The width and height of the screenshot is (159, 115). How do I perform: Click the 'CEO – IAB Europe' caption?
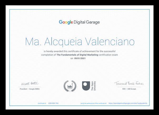129,89
